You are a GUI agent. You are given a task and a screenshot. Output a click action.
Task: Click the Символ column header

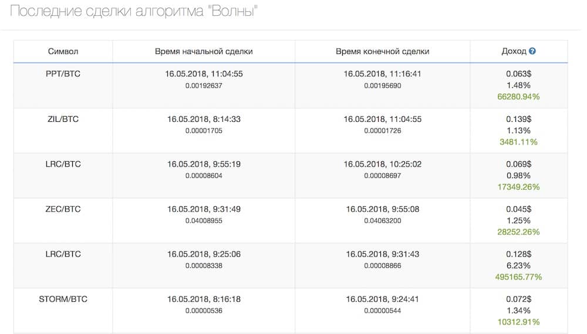click(63, 52)
